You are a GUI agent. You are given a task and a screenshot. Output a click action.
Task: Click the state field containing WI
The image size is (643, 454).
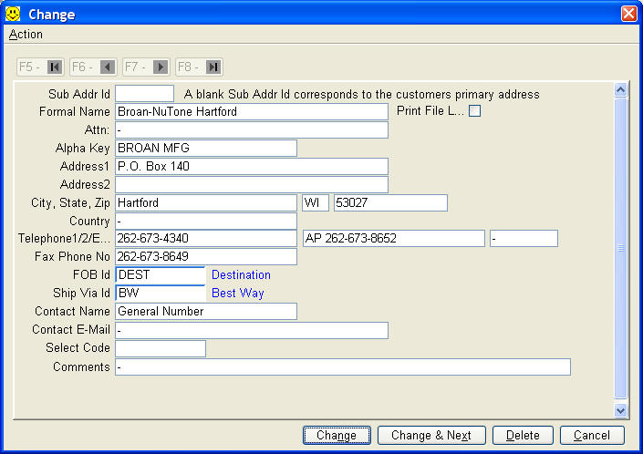316,202
